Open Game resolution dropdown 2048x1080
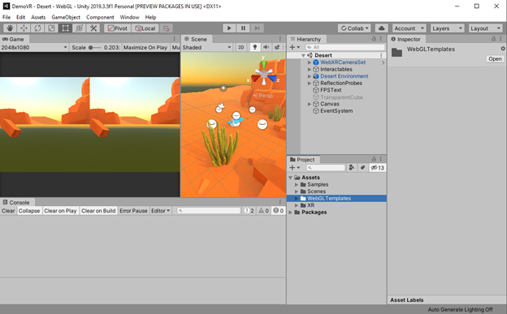The image size is (507, 314). point(34,48)
